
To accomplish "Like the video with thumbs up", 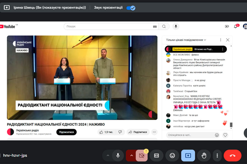I will point(106,132).
